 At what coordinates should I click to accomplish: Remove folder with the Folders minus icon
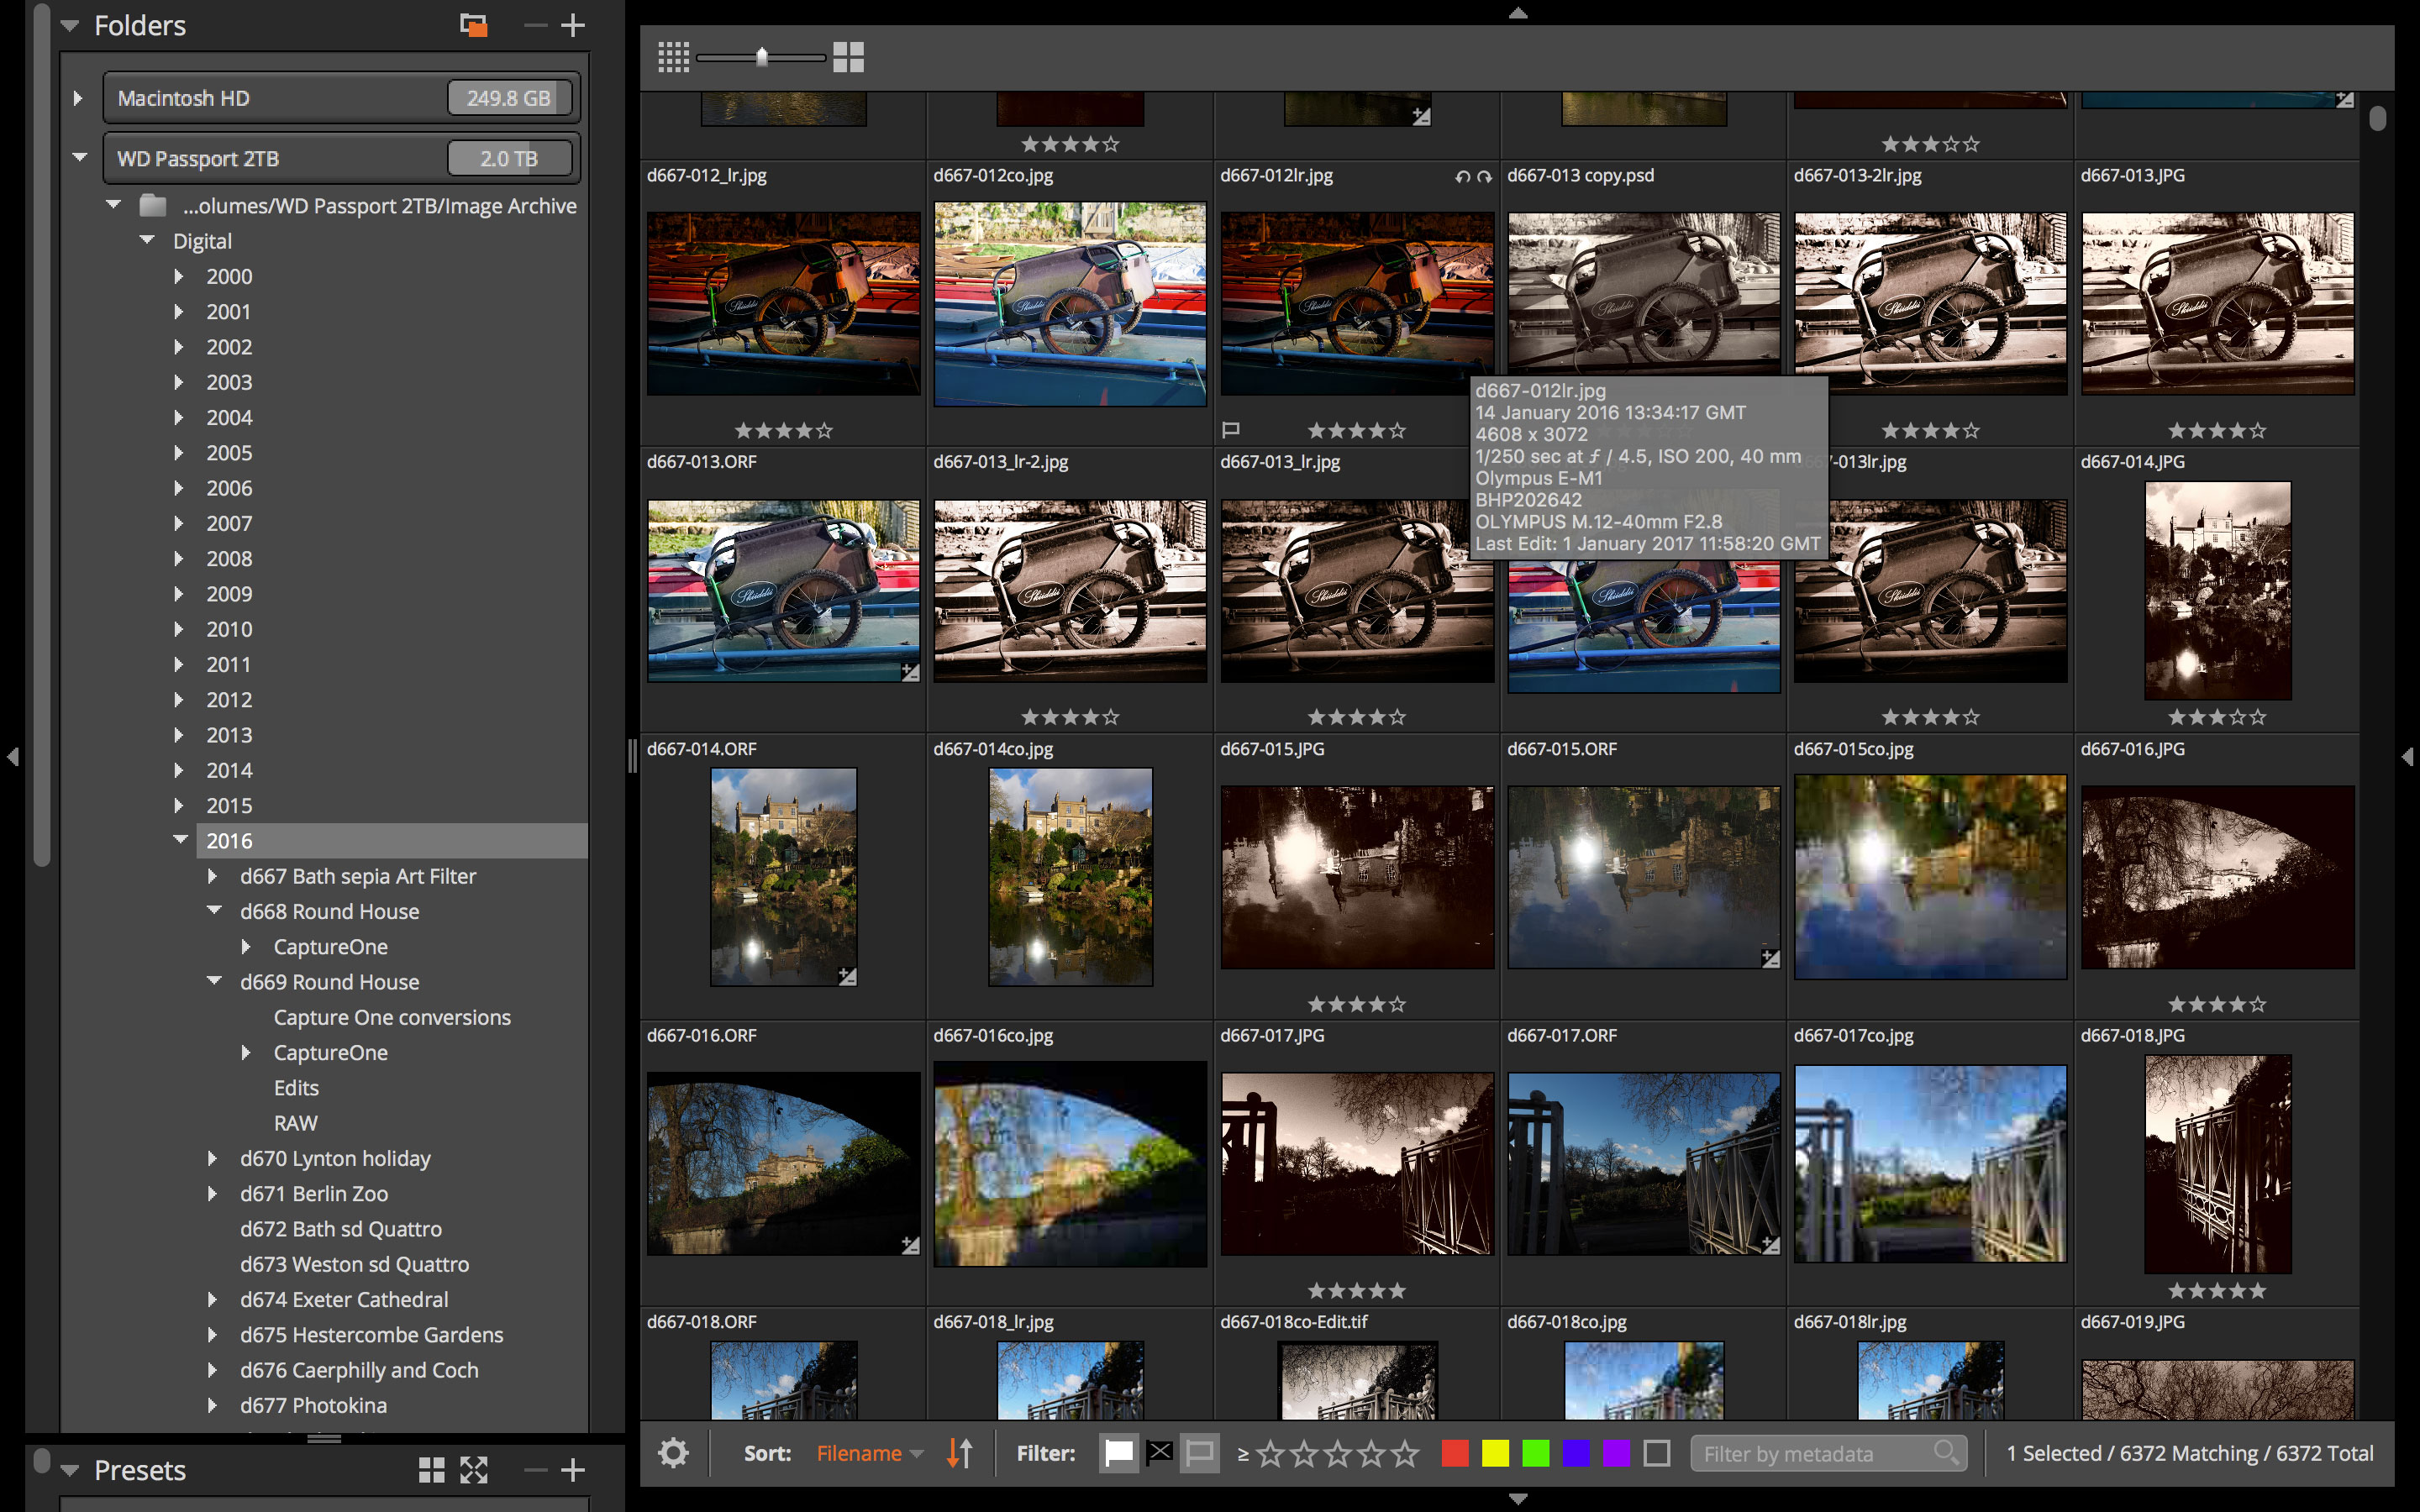(536, 25)
